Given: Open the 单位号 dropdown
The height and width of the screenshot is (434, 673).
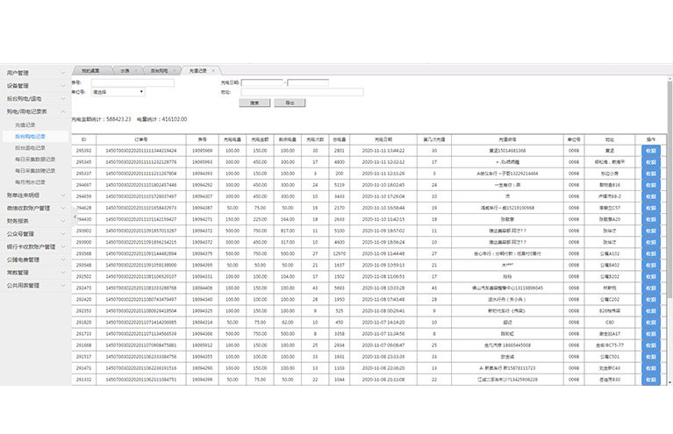Looking at the screenshot, I should [118, 92].
